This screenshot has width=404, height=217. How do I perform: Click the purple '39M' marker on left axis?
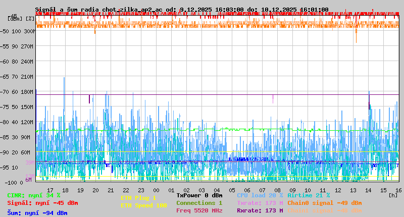(x=29, y=162)
